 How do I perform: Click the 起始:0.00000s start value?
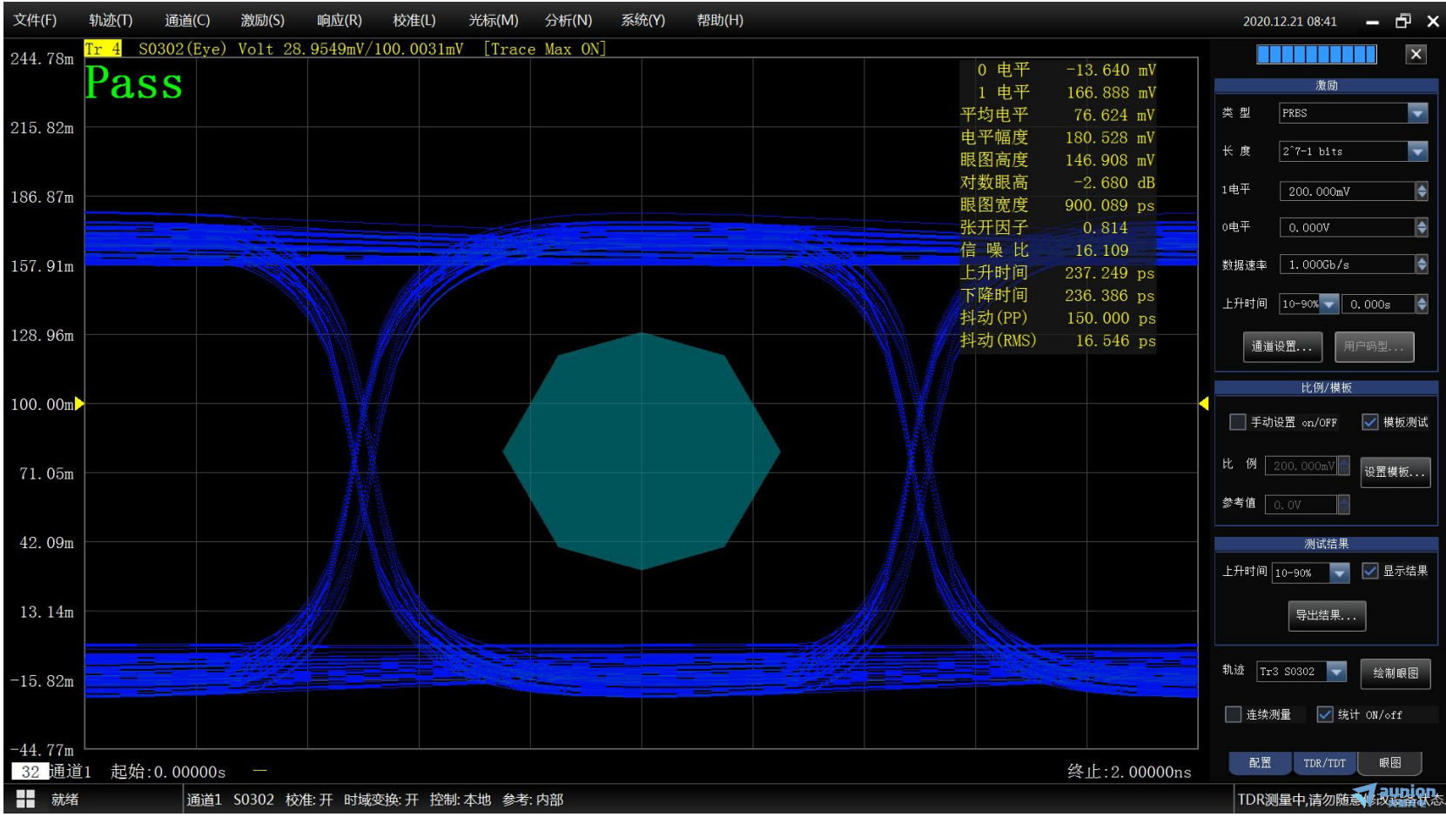(x=168, y=772)
